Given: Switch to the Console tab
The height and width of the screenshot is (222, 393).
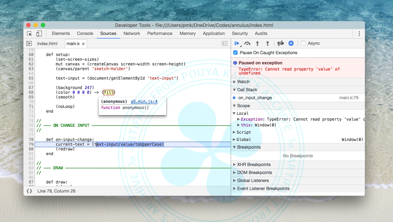Looking at the screenshot, I should coord(85,33).
